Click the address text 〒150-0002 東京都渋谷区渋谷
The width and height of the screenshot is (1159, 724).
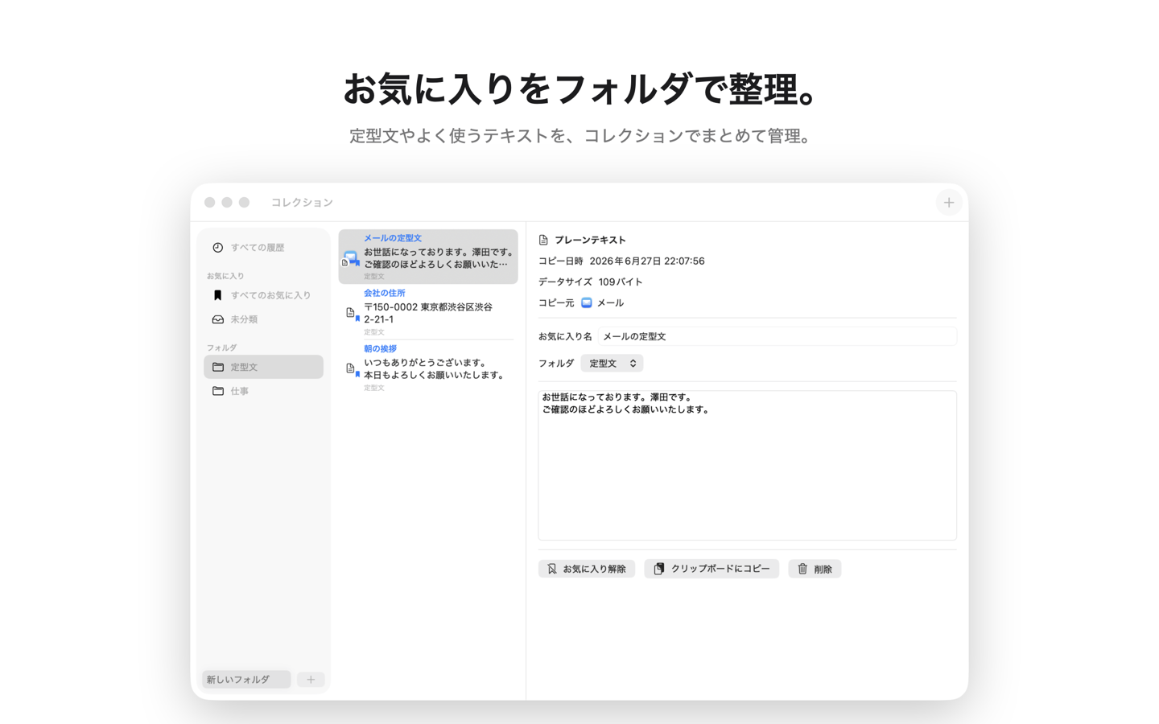[428, 306]
